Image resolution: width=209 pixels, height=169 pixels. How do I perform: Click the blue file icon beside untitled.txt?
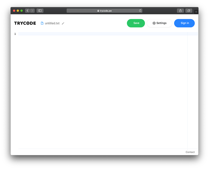tap(42, 23)
